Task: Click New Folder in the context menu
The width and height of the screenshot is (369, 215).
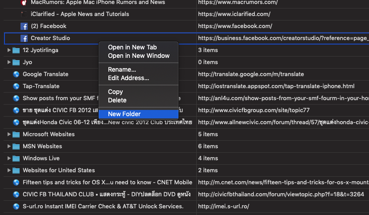Action: coord(139,114)
